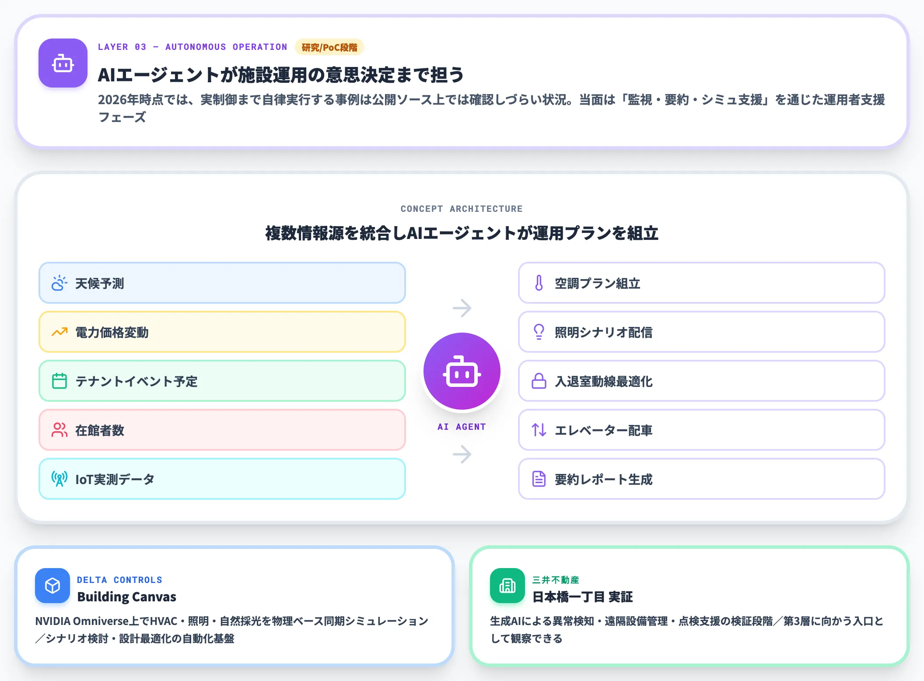Select the 電力価格変動 card

coord(222,332)
